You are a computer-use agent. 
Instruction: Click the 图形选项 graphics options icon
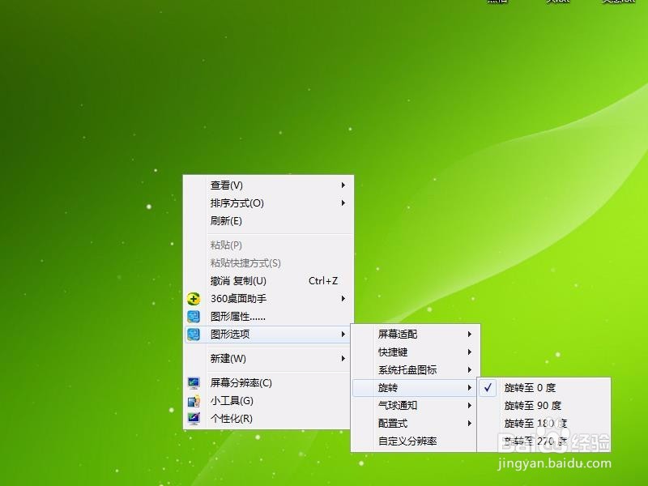[x=194, y=334]
